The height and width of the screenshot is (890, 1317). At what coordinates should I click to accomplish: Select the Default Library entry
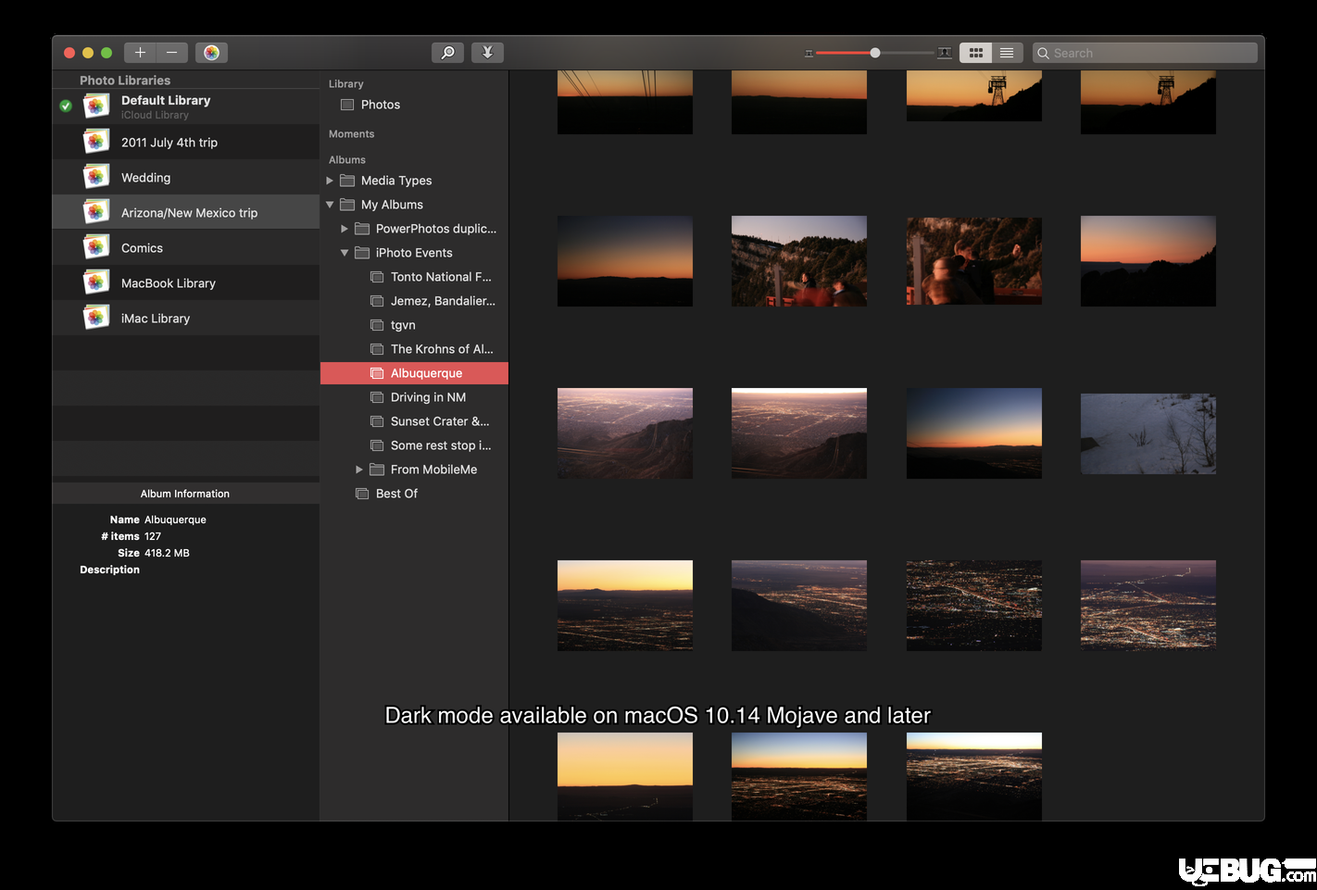click(x=186, y=107)
